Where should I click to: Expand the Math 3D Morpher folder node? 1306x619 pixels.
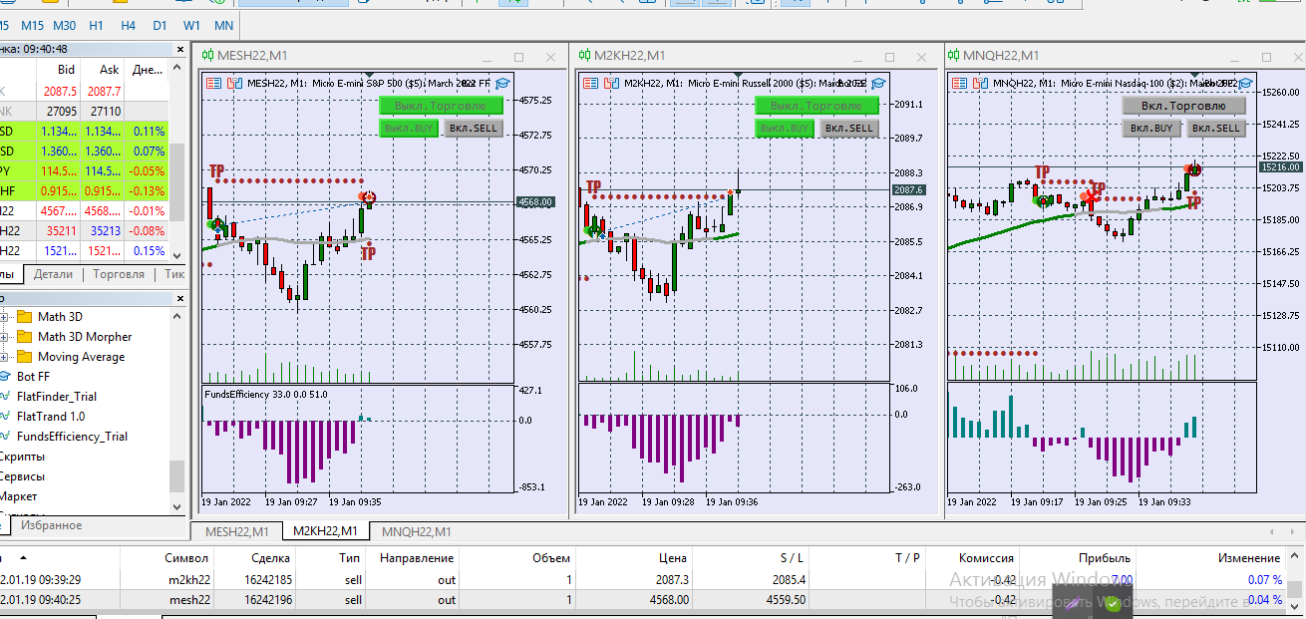[x=3, y=337]
